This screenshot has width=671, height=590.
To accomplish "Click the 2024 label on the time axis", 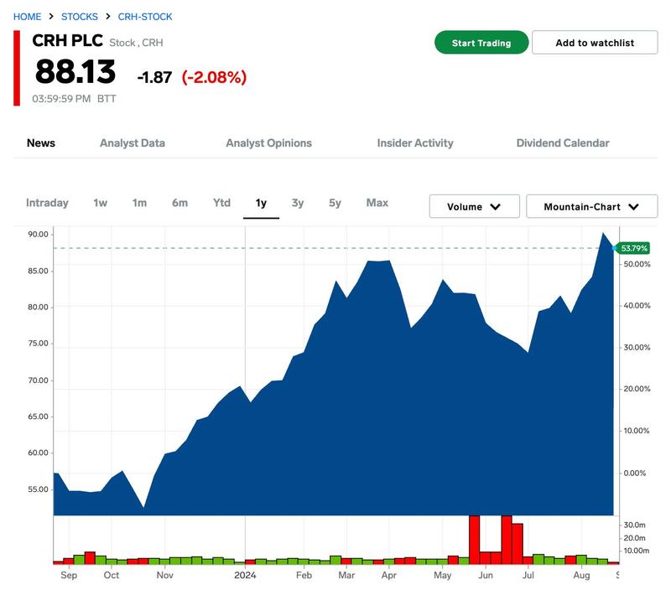I will (245, 575).
